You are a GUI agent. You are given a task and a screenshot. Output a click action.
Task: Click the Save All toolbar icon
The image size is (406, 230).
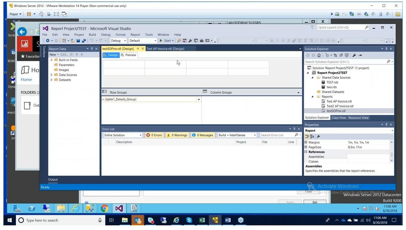84,40
